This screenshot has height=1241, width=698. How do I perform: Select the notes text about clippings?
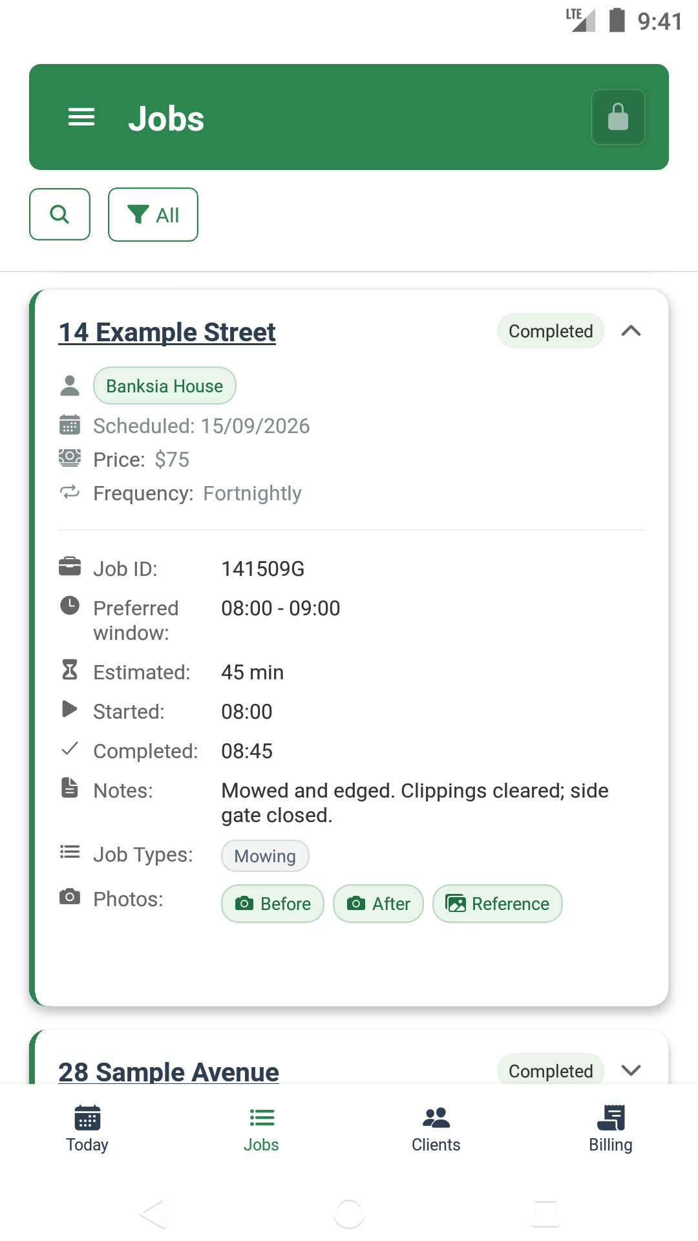coord(415,803)
